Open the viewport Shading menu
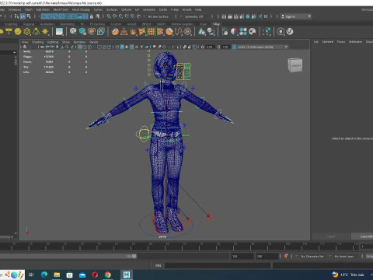 point(37,42)
